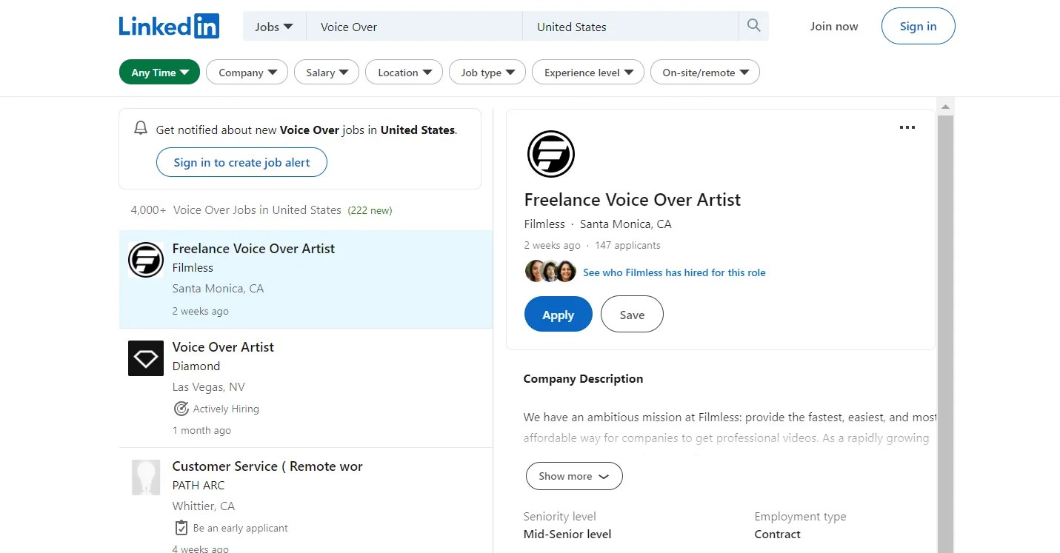Select the Voice Over Artist Diamond listing
Image resolution: width=1060 pixels, height=553 pixels.
tap(305, 388)
